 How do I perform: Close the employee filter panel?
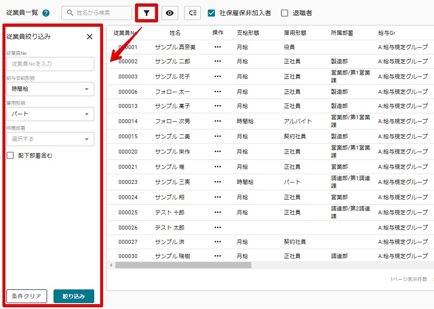(89, 36)
